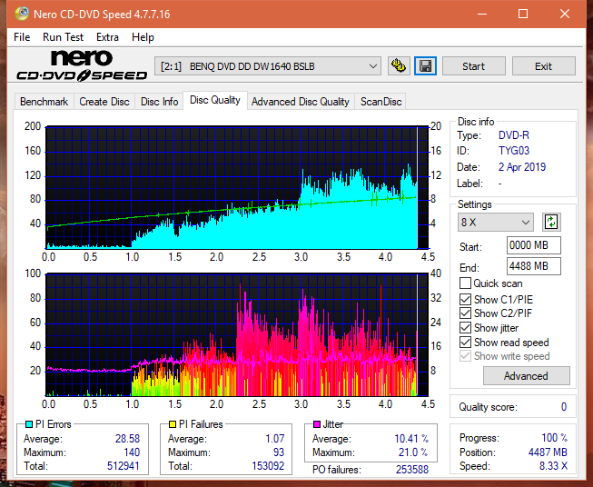Viewport: 593px width, 487px height.
Task: Click the PI Errors graph area
Action: click(237, 188)
